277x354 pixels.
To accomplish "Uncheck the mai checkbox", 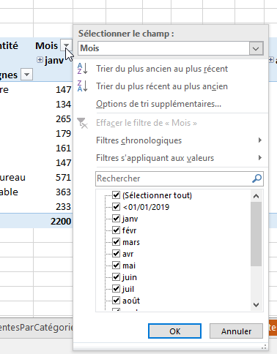I will coord(116,265).
